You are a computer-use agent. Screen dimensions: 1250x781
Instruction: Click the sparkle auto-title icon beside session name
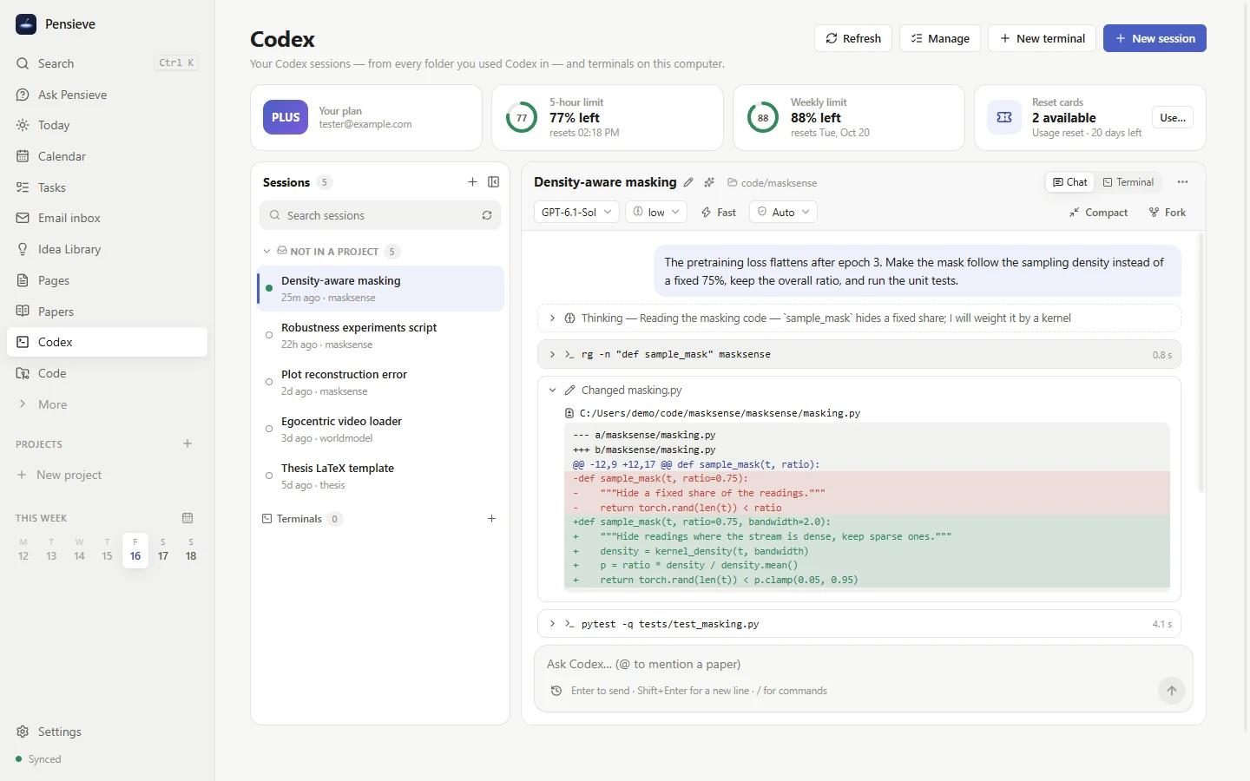coord(709,182)
